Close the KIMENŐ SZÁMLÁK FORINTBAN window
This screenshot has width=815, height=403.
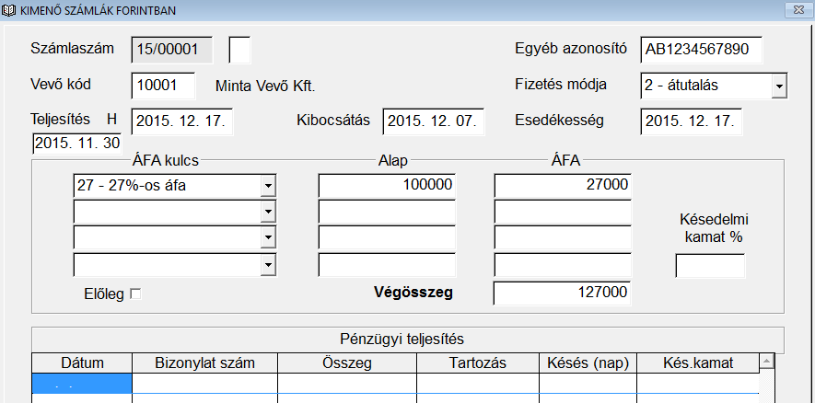tap(799, 9)
